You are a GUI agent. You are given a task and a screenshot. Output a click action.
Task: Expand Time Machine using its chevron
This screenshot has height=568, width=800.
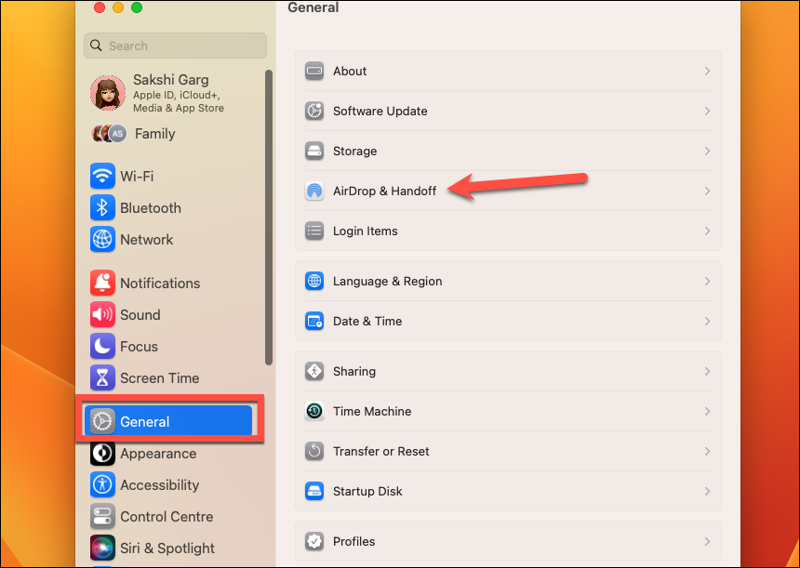tap(707, 411)
